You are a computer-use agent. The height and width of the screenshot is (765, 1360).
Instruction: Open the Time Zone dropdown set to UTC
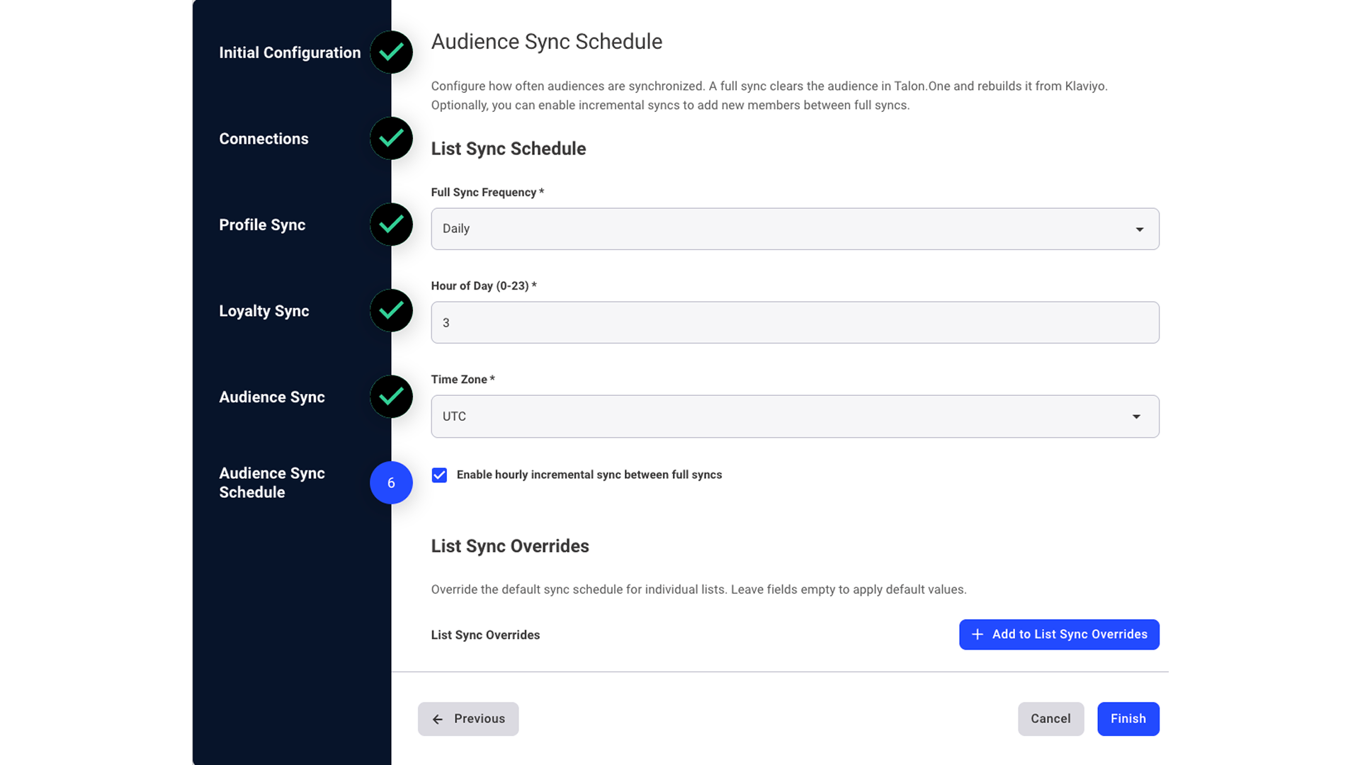[795, 416]
